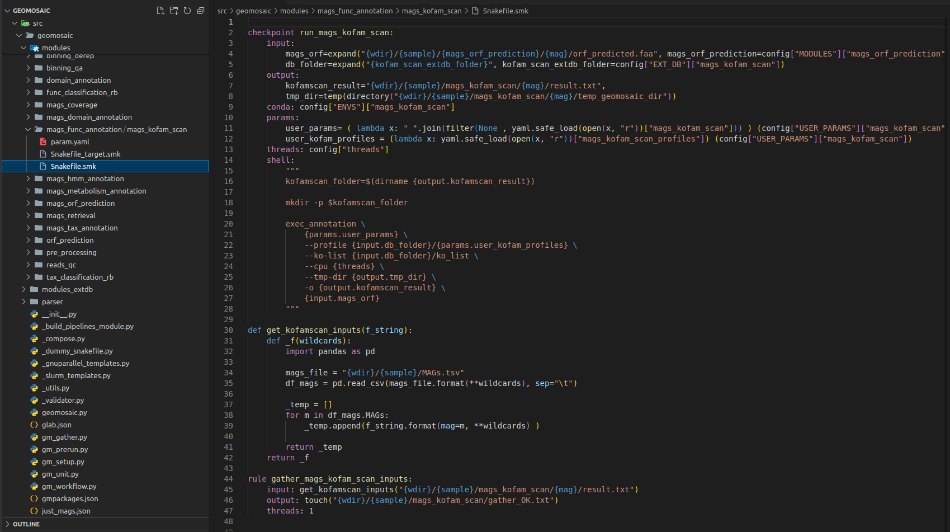Select Snakefile.smk in the file tree
Screen dimensions: 950x532
(105, 166)
